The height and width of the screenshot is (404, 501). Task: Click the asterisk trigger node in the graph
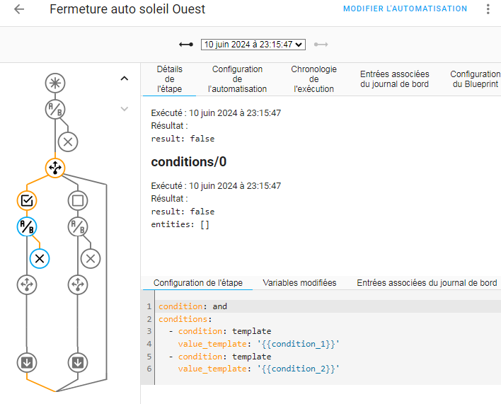55,83
